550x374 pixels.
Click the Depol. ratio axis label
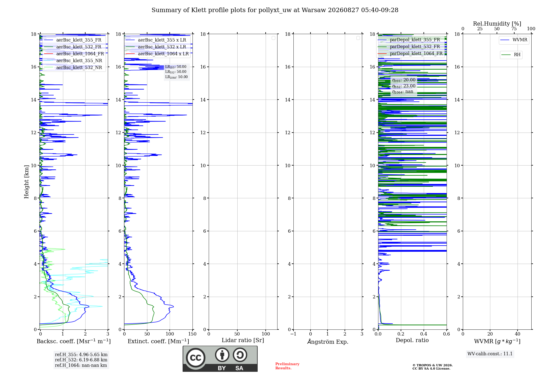coord(412,340)
